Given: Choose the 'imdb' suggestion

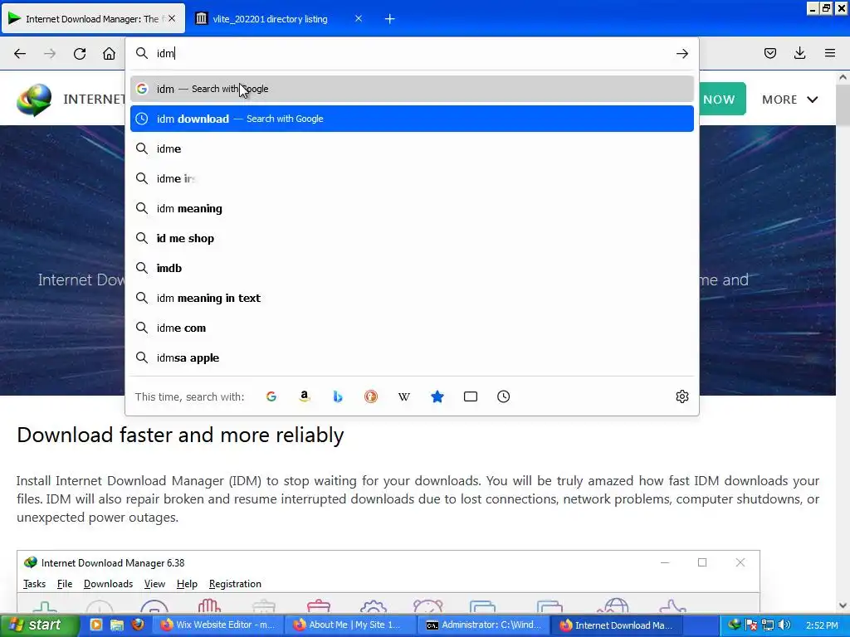Looking at the screenshot, I should click(x=412, y=268).
